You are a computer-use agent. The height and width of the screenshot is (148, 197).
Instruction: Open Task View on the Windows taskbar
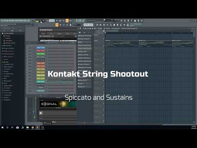(12, 127)
